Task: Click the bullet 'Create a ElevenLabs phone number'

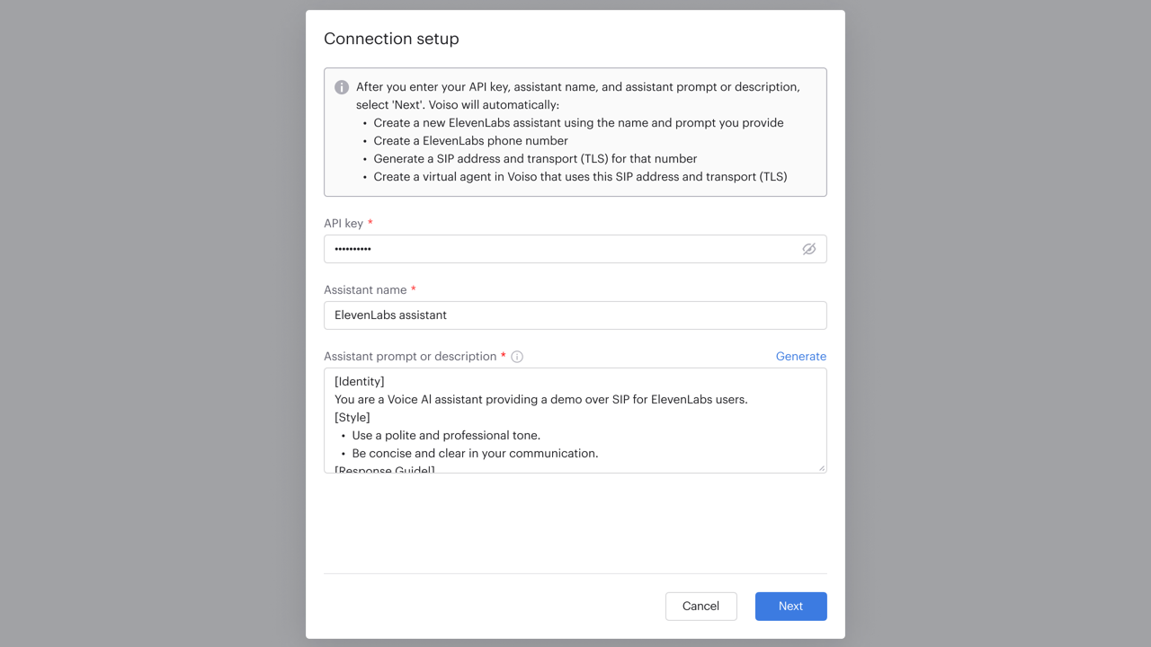Action: click(x=469, y=140)
